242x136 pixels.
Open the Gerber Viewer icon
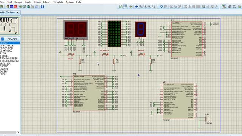[x=24, y=7]
